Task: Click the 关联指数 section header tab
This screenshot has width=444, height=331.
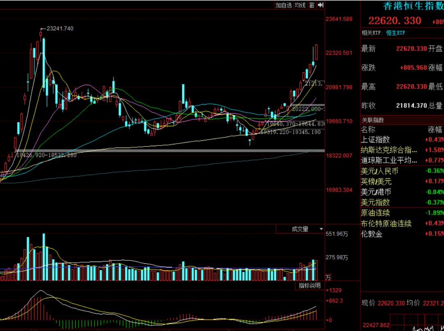Action: (x=373, y=120)
